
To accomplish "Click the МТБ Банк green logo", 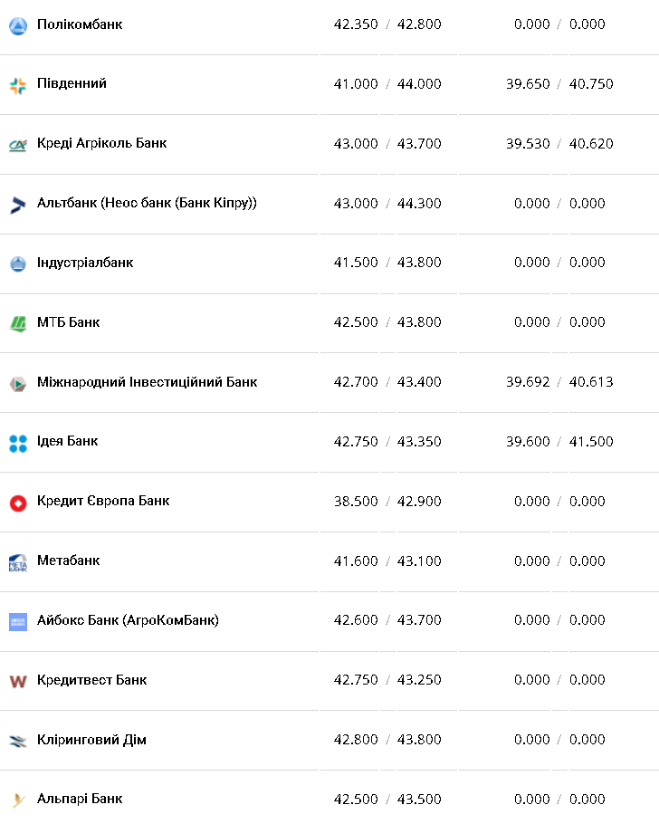I will pyautogui.click(x=18, y=324).
